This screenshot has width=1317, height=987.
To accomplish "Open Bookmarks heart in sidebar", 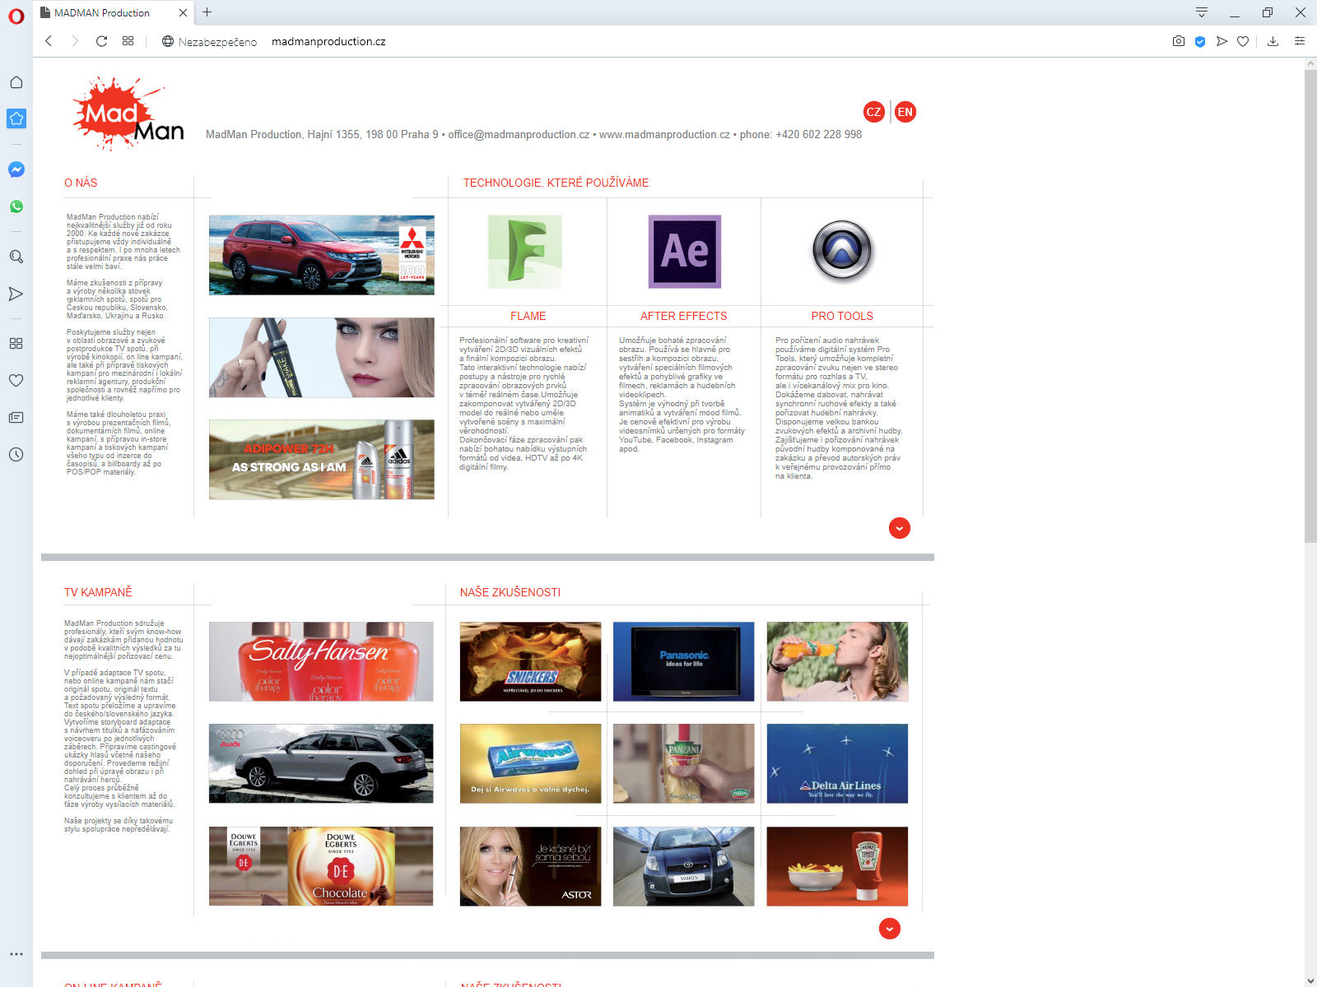I will pyautogui.click(x=16, y=380).
